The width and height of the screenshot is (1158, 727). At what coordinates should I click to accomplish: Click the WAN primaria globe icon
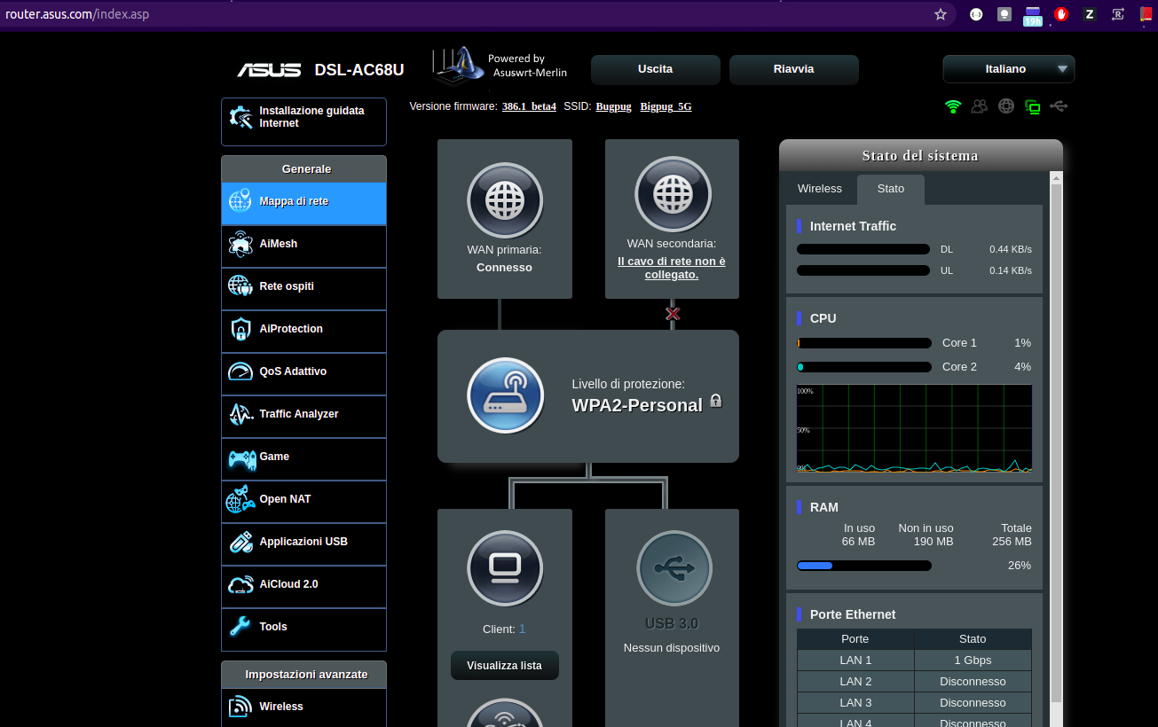point(505,200)
